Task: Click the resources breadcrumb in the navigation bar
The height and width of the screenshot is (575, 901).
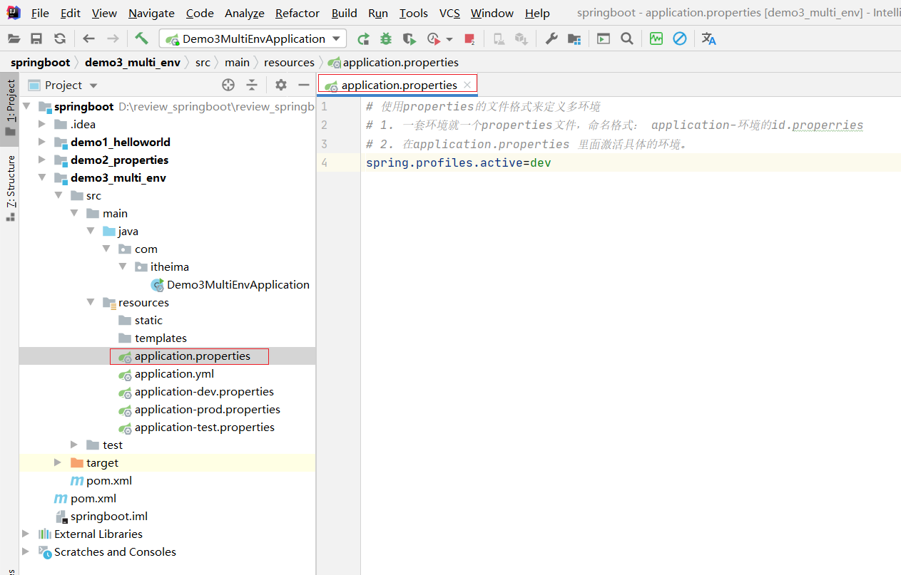Action: 289,62
